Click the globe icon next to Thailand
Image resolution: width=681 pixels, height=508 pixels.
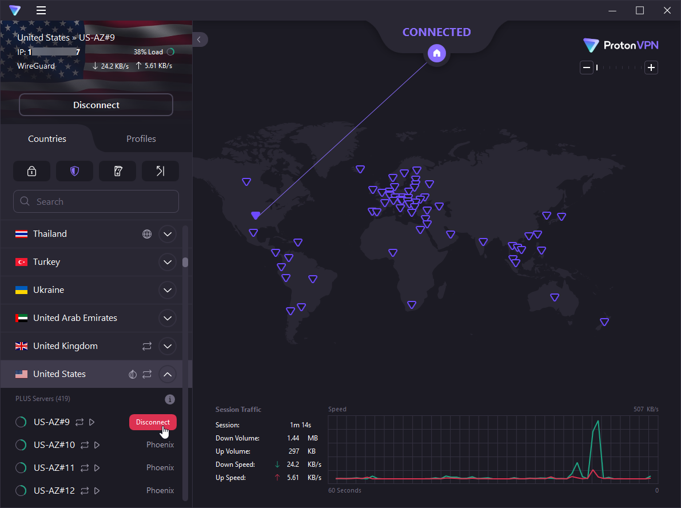[x=147, y=233]
